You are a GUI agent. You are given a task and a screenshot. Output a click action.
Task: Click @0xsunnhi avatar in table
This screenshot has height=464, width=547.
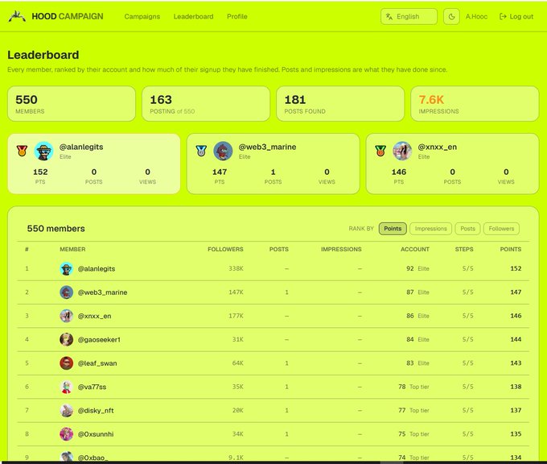[x=66, y=434]
